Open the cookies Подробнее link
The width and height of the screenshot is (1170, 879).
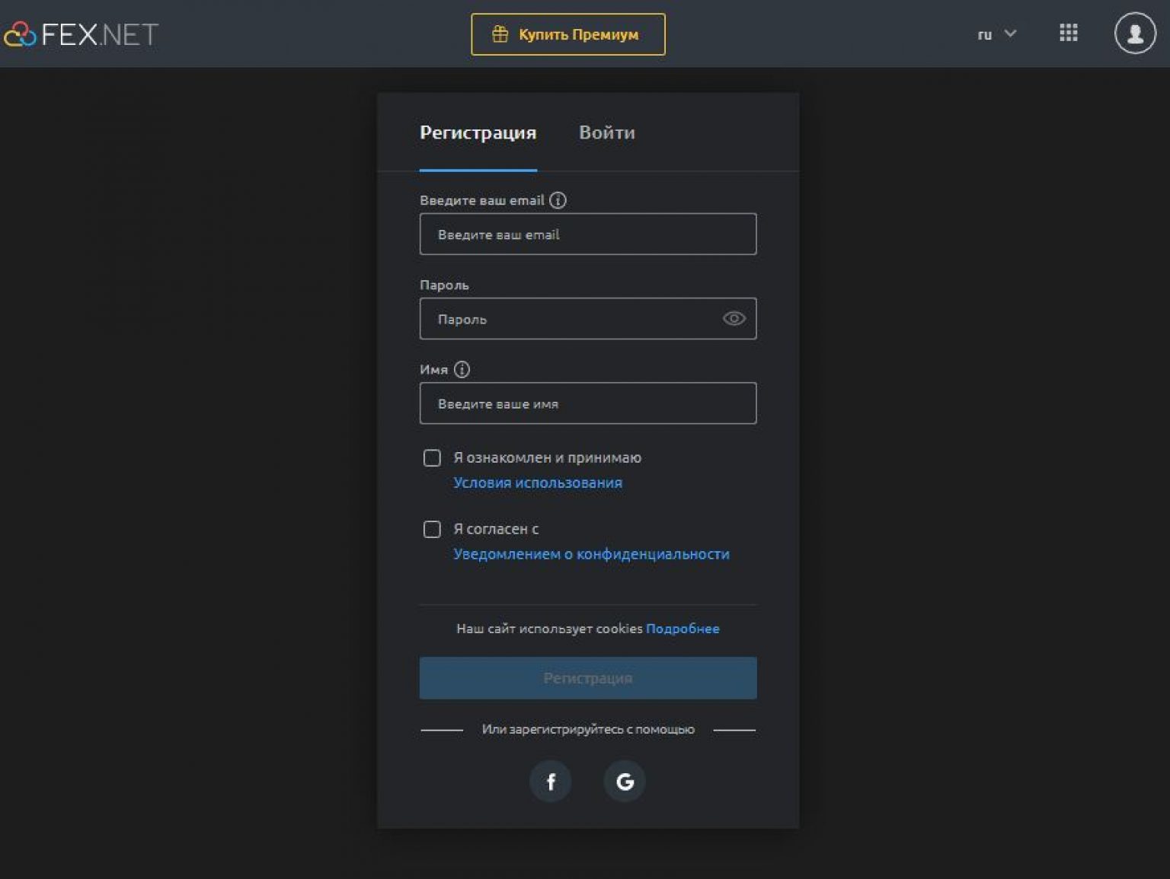point(682,629)
